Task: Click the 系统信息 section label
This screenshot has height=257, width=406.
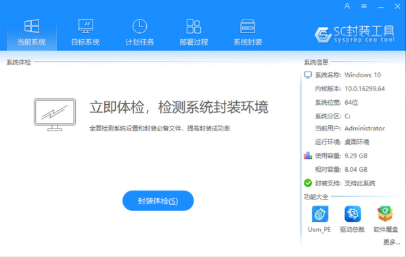Action: (316, 62)
